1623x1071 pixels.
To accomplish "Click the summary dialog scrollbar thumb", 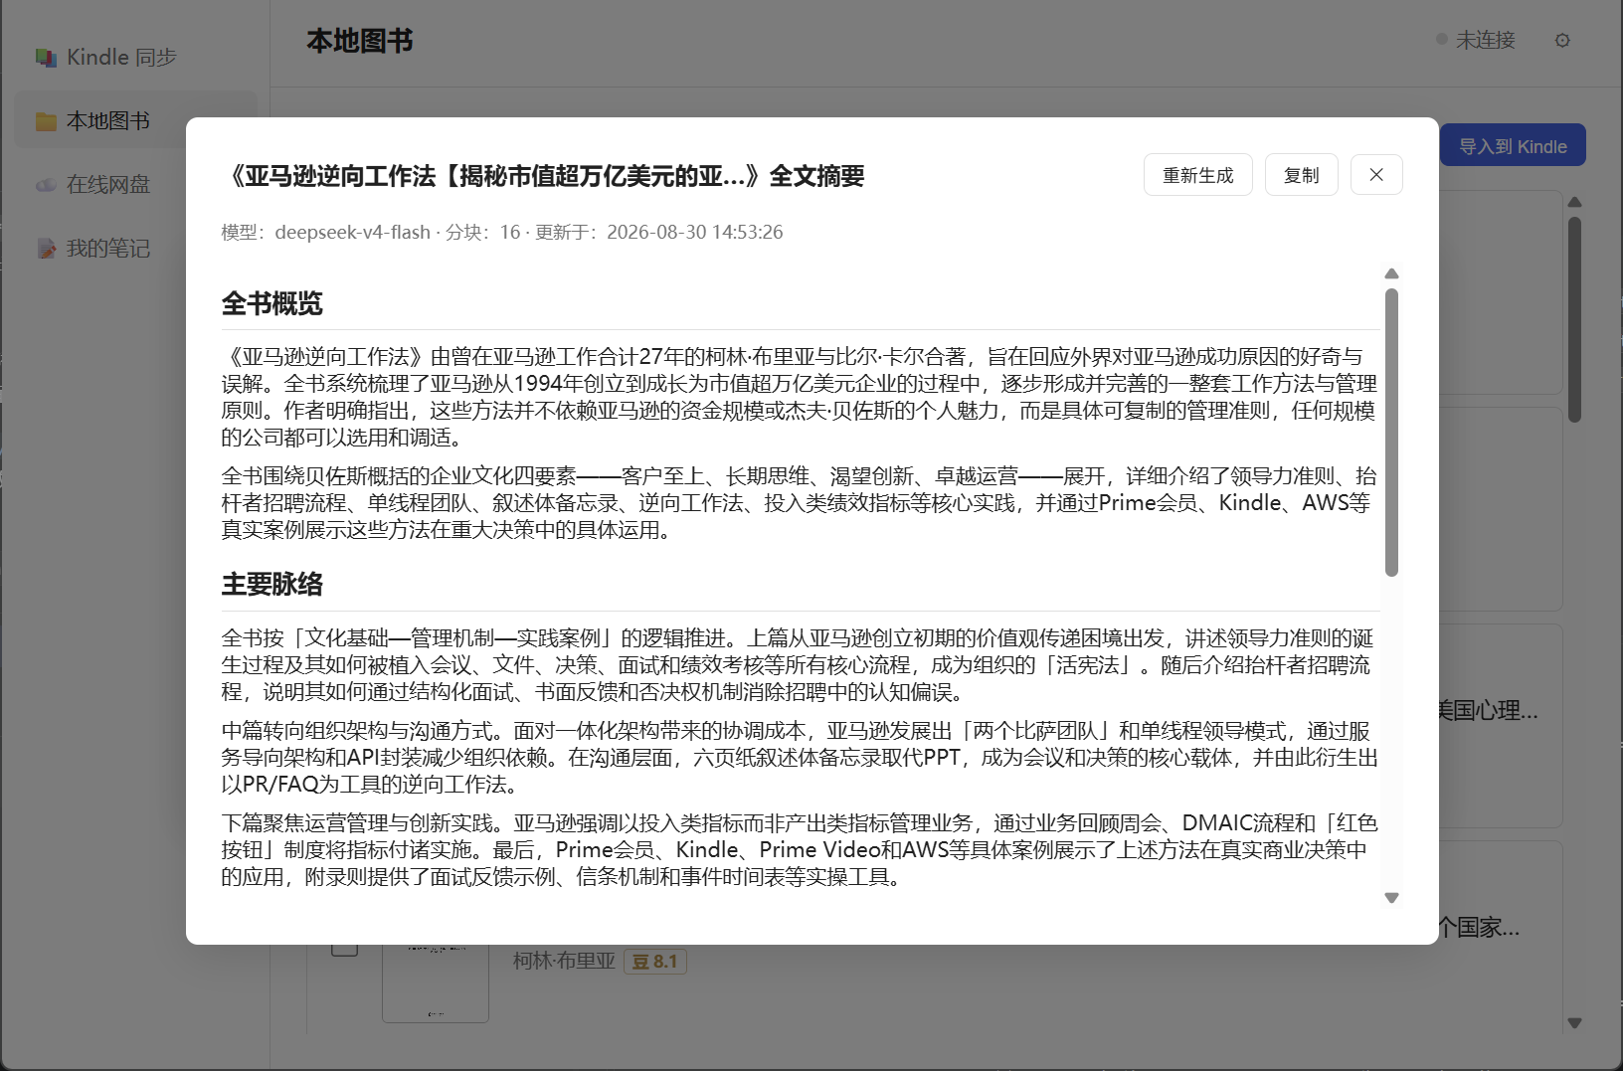I will (x=1391, y=432).
